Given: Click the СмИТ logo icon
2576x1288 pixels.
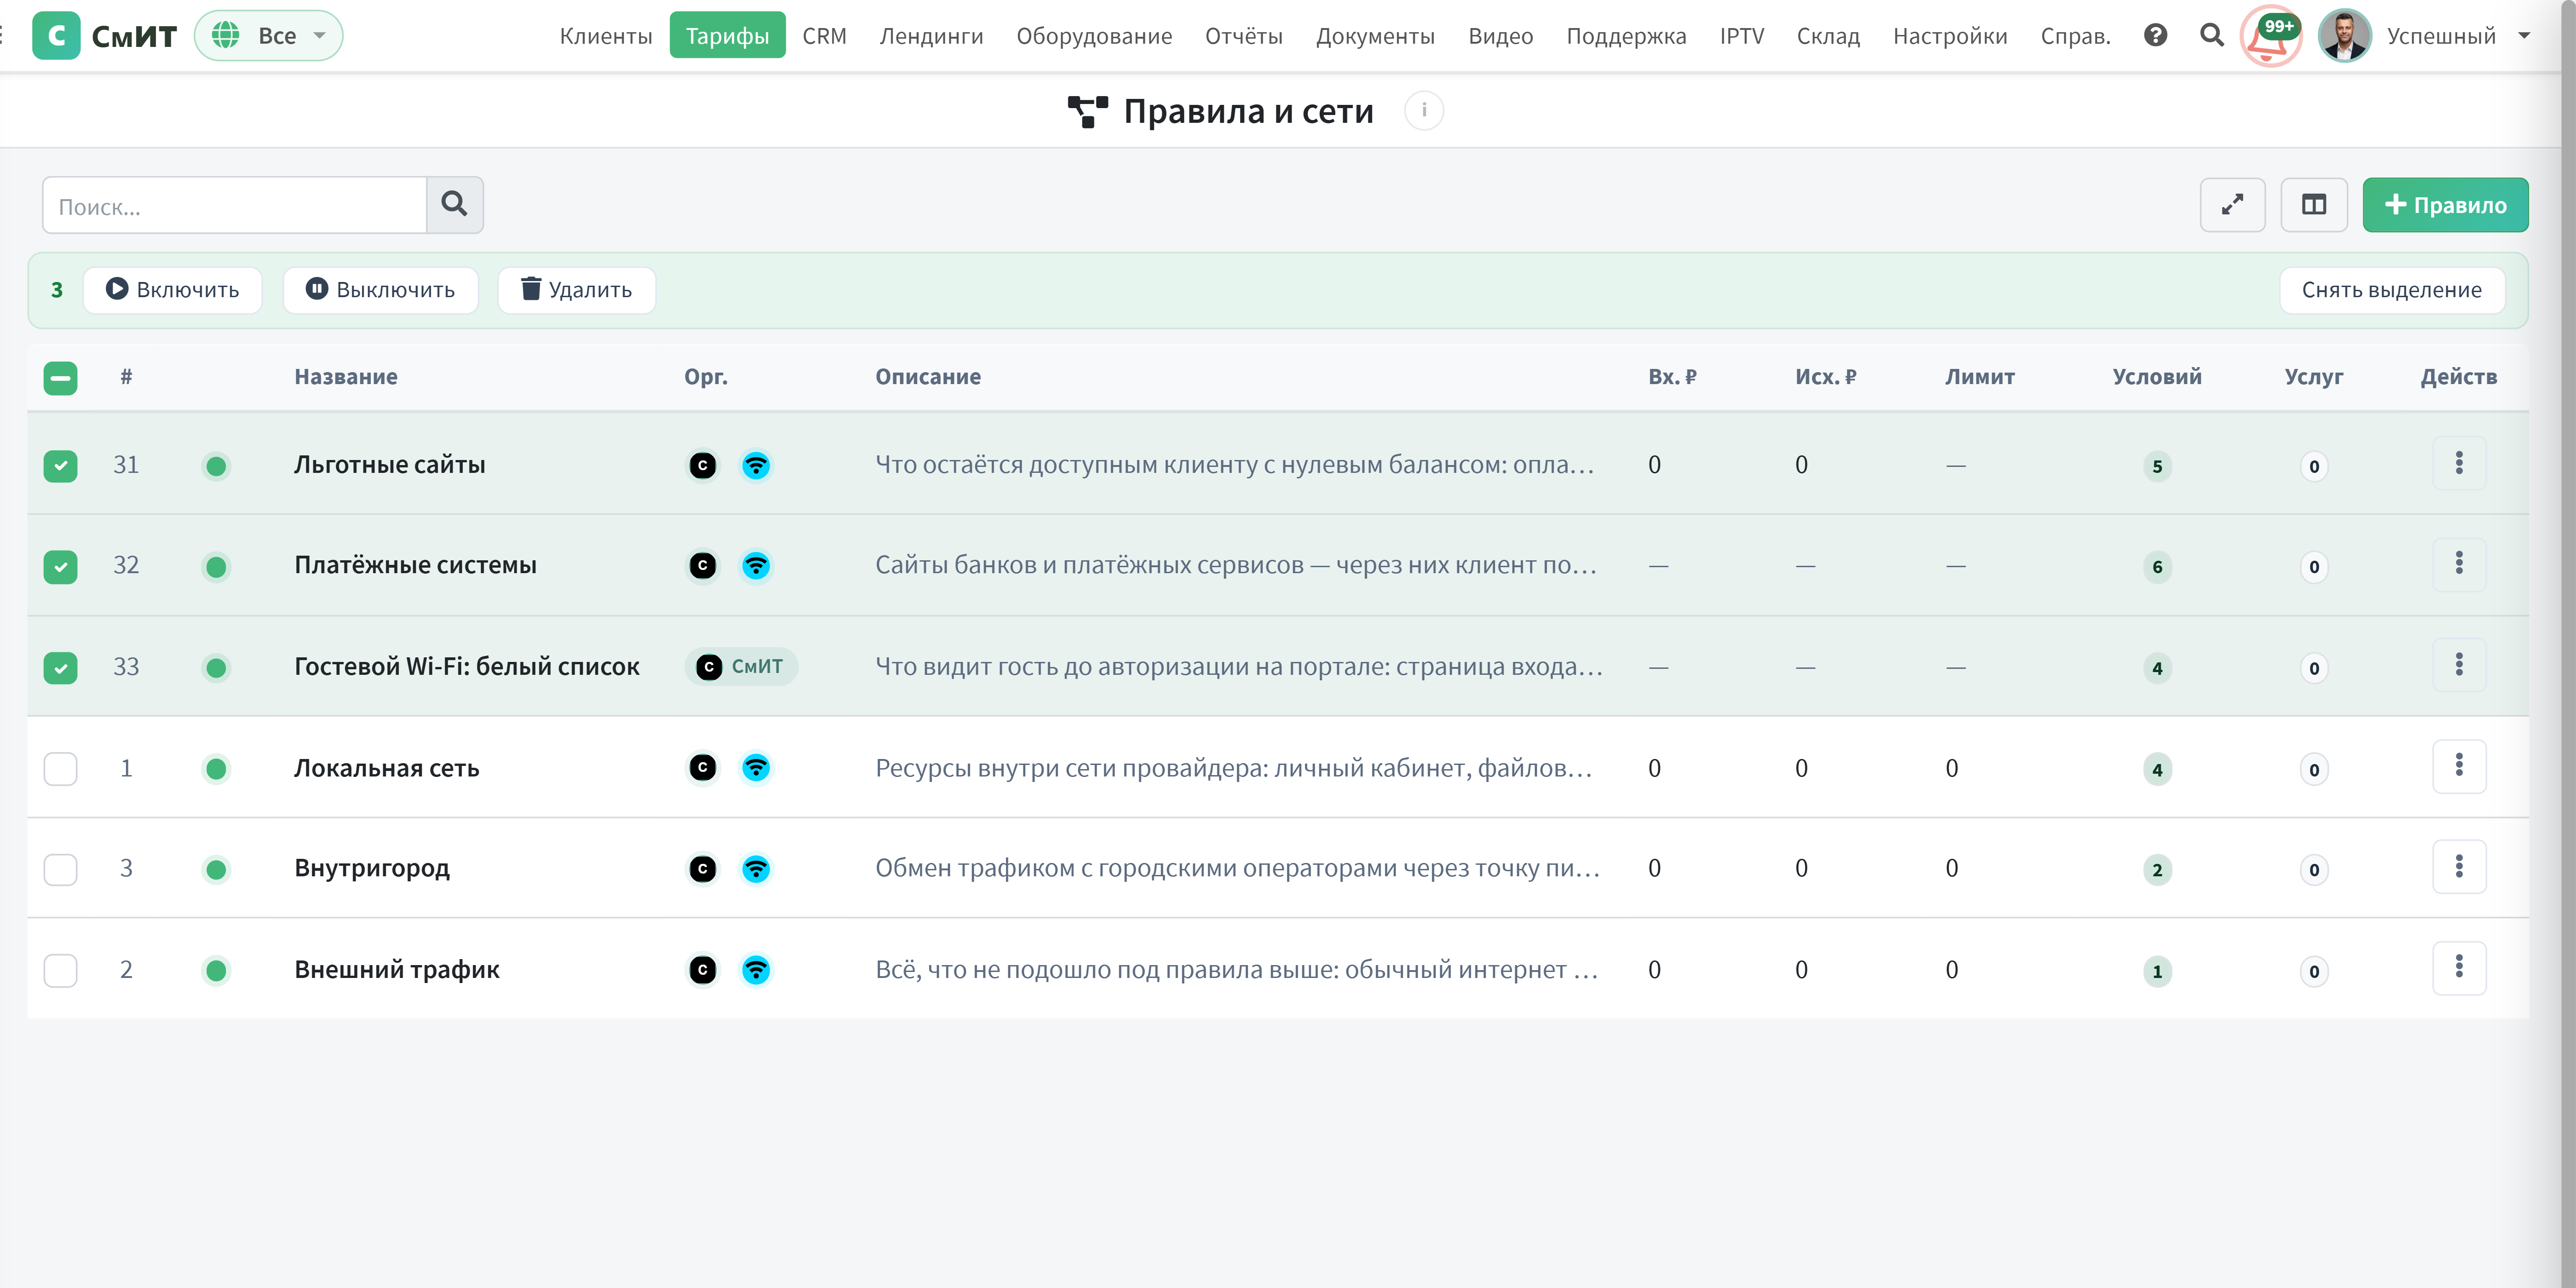Looking at the screenshot, I should tap(56, 36).
